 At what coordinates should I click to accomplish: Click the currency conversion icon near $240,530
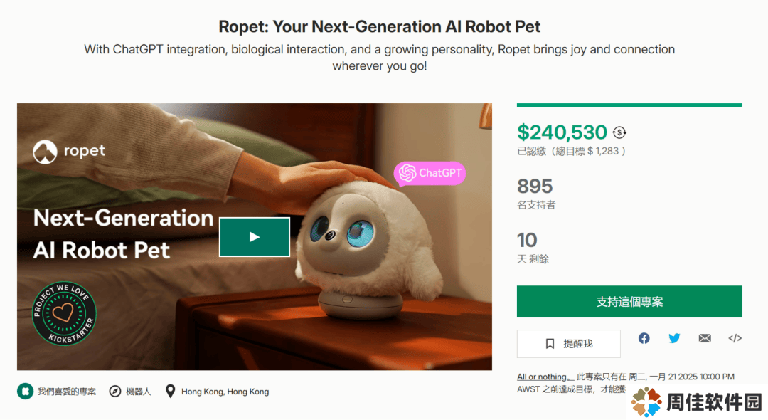click(619, 132)
